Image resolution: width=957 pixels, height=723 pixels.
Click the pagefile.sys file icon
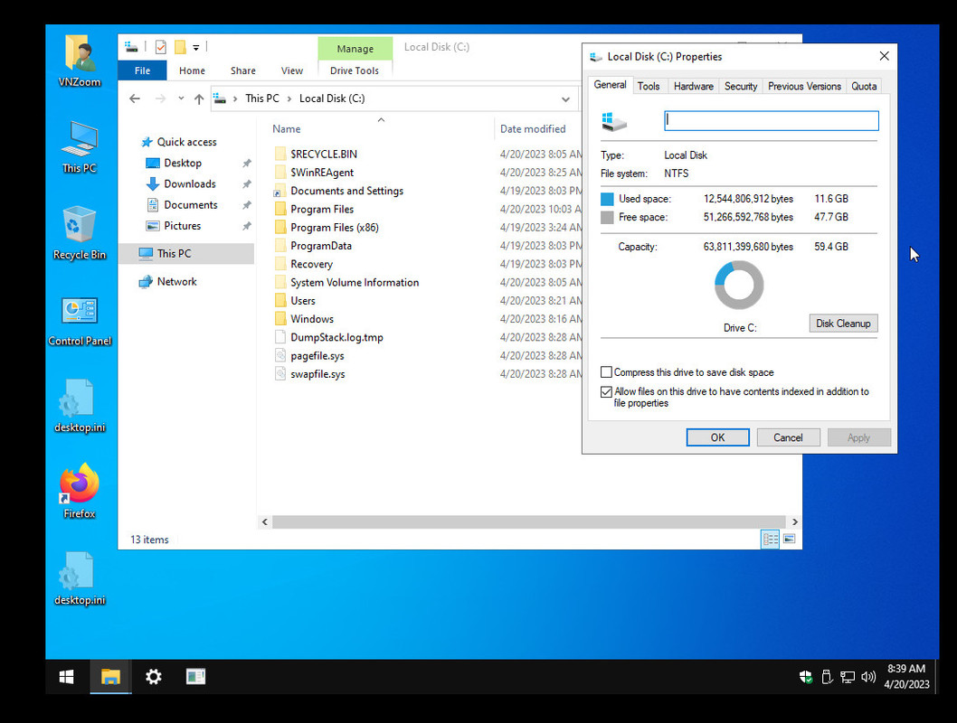280,355
